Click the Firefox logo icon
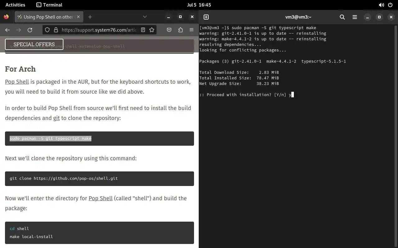This screenshot has width=398, height=248. [x=6, y=17]
